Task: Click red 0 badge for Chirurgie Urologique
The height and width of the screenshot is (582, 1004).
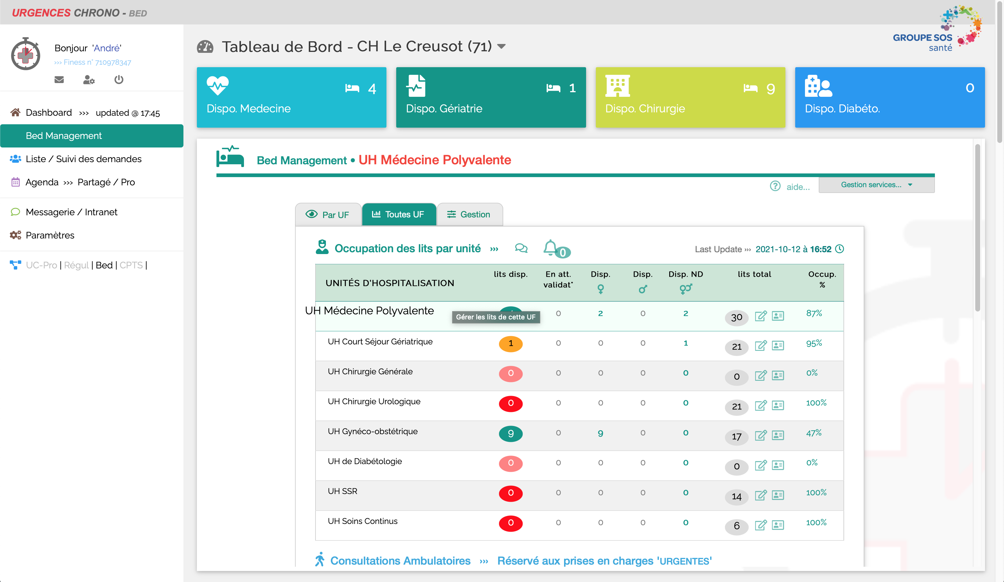Action: [x=510, y=403]
